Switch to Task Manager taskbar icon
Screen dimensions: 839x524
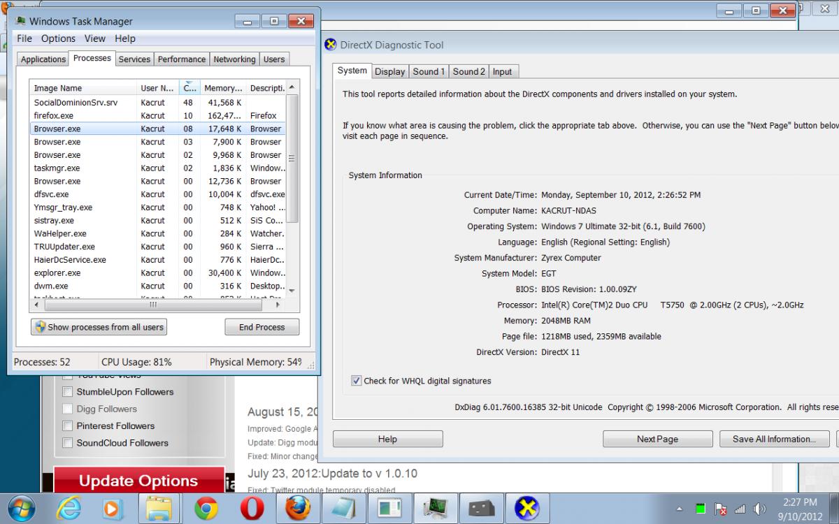point(436,509)
